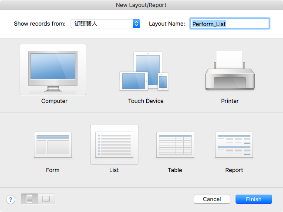Choose the List layout icon
The width and height of the screenshot is (283, 212).
pyautogui.click(x=114, y=145)
